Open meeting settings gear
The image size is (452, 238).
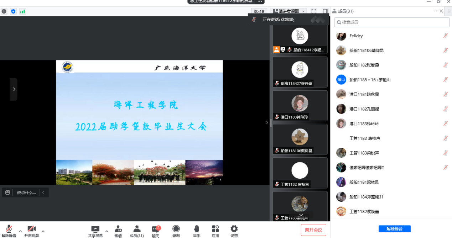(x=234, y=229)
